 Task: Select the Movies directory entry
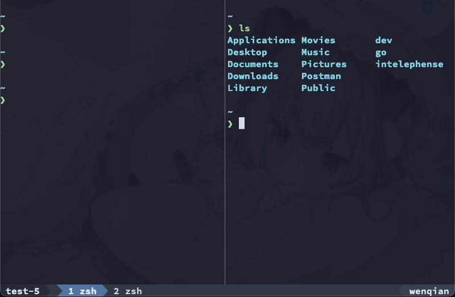[x=318, y=40]
